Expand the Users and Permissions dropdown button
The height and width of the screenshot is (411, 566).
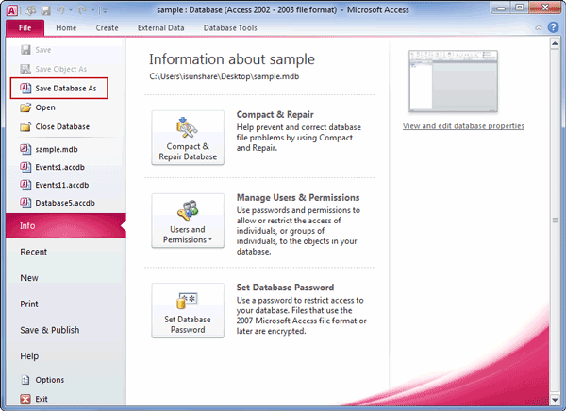[x=188, y=221]
